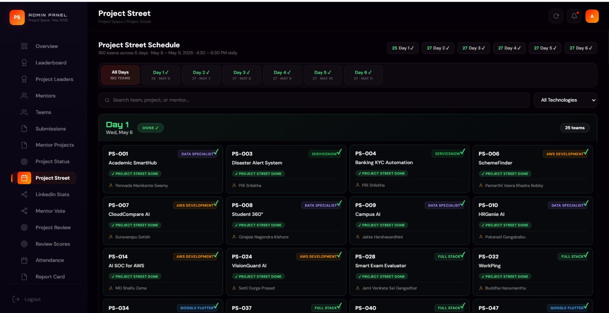Refresh the page with the reload icon
Screen dimensions: 609x313
tap(556, 16)
